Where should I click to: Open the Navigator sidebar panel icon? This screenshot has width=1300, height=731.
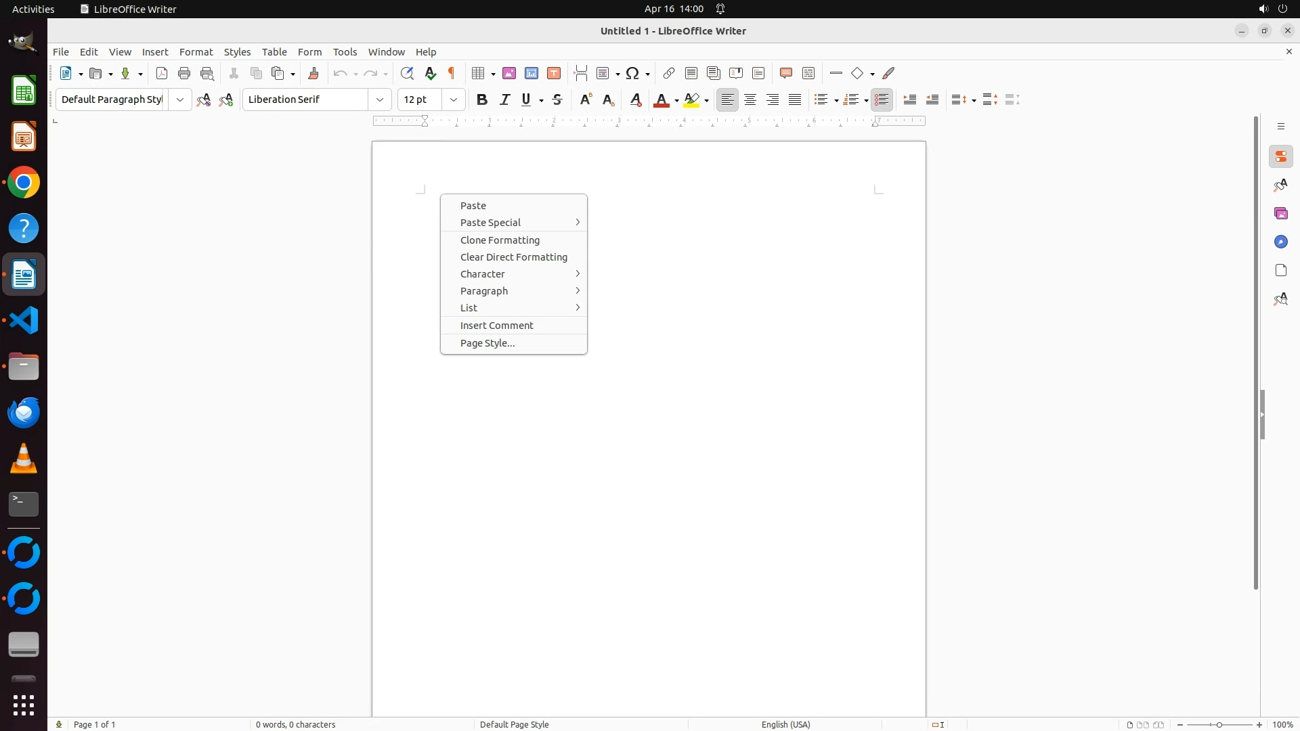click(x=1280, y=242)
